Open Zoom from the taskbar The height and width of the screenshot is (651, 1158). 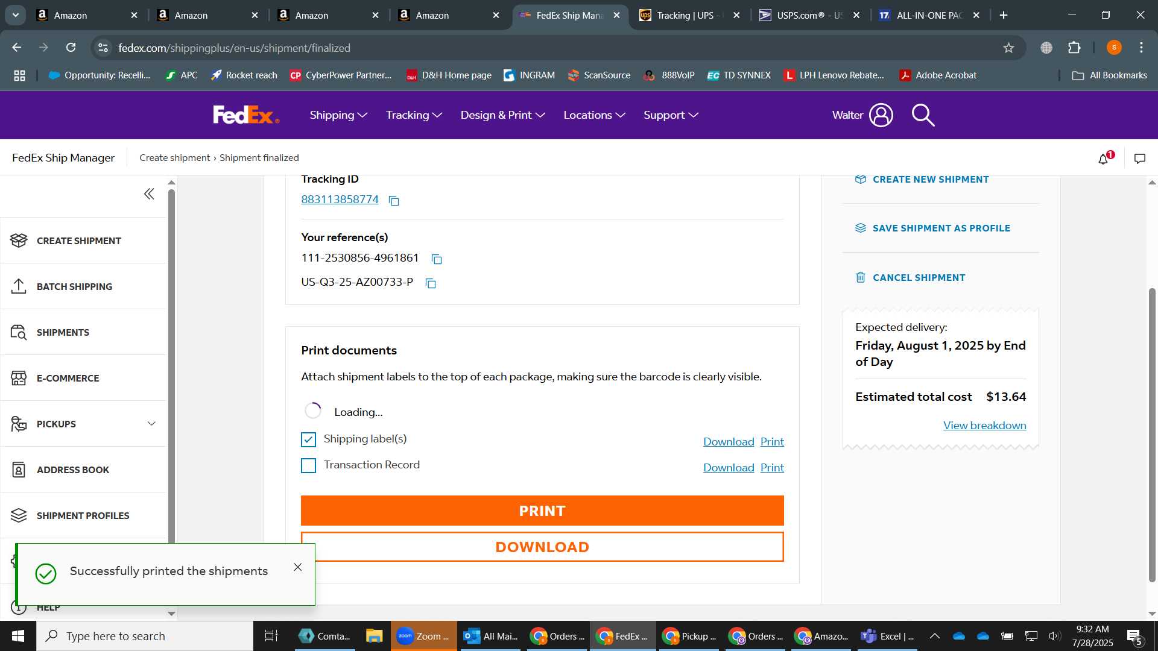coord(423,636)
